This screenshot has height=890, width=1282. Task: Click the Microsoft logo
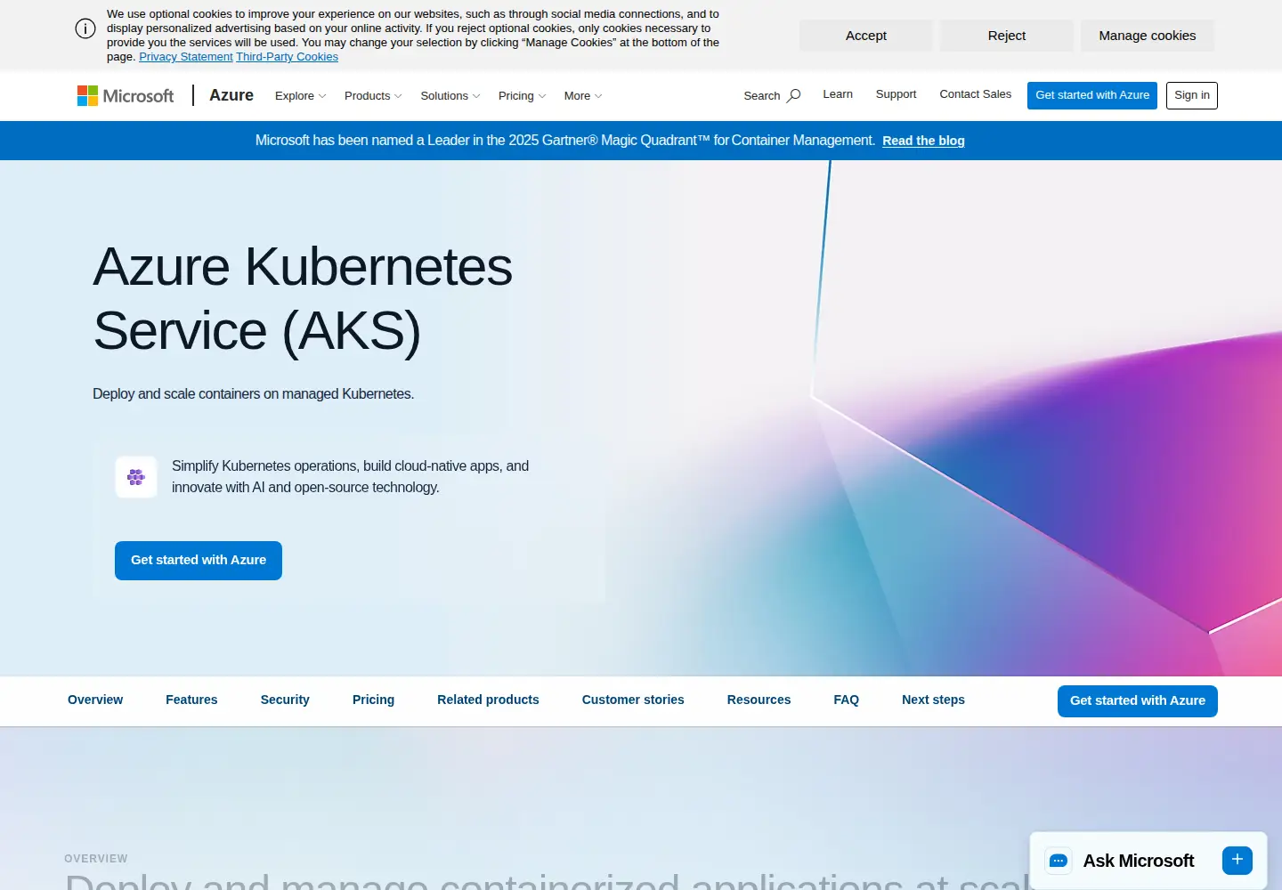coord(126,95)
